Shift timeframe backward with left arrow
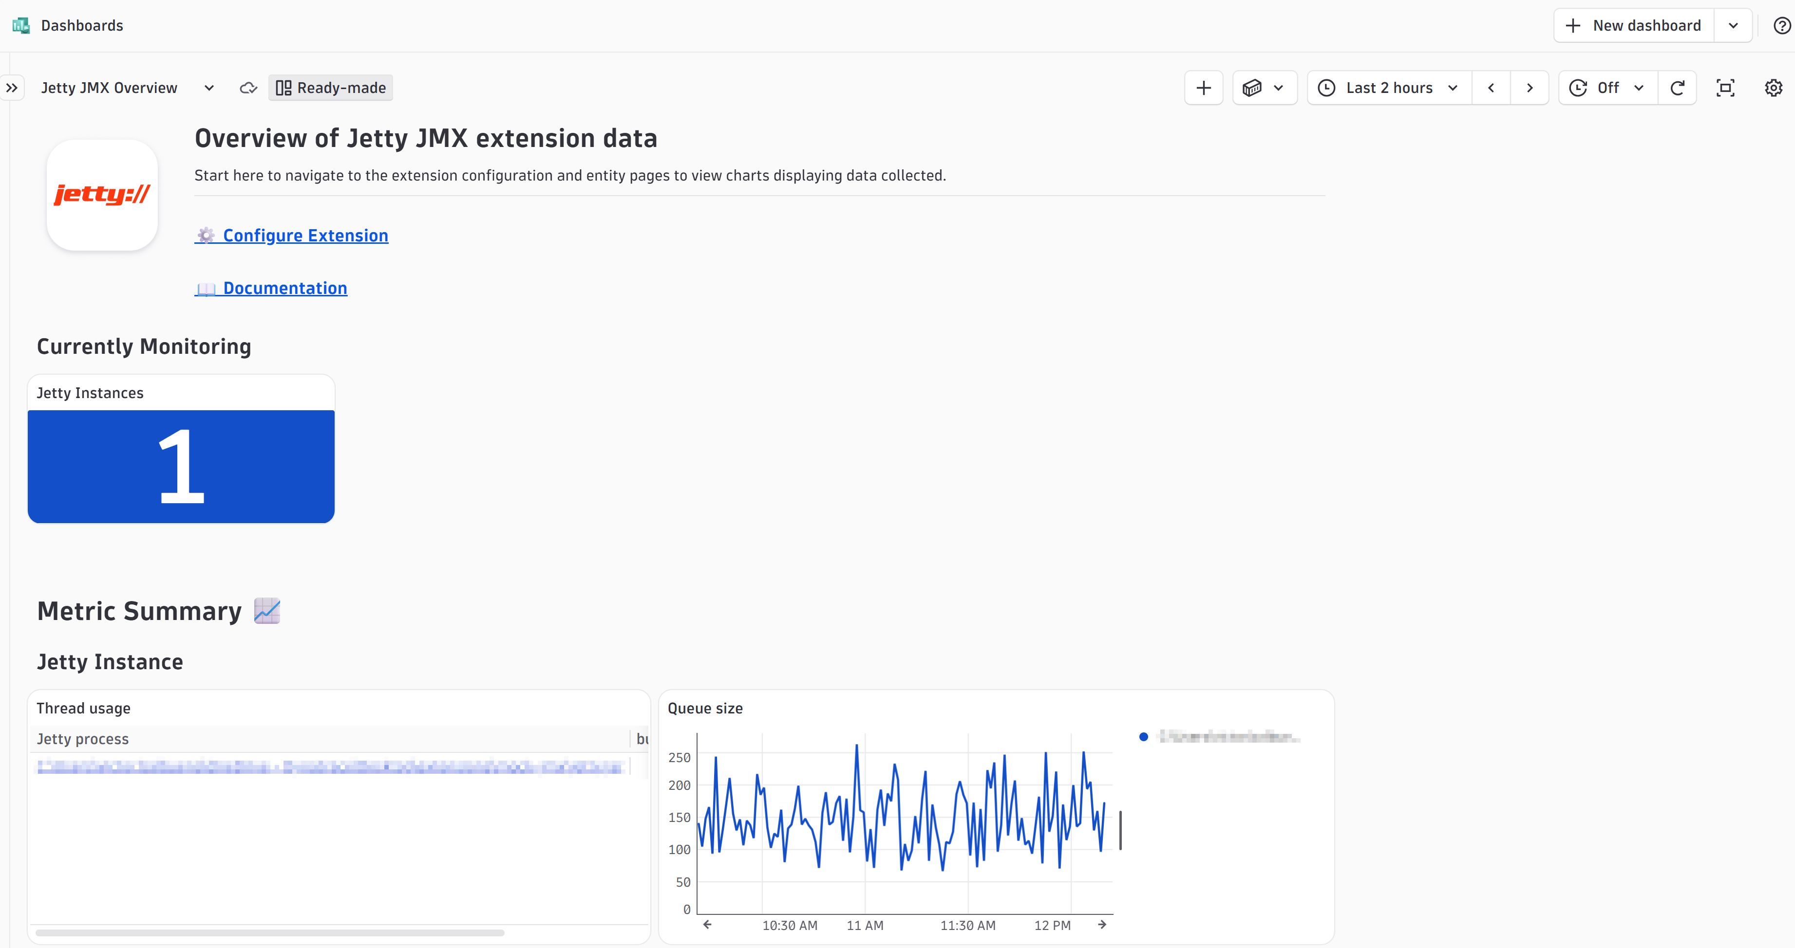This screenshot has width=1795, height=948. click(x=1491, y=88)
